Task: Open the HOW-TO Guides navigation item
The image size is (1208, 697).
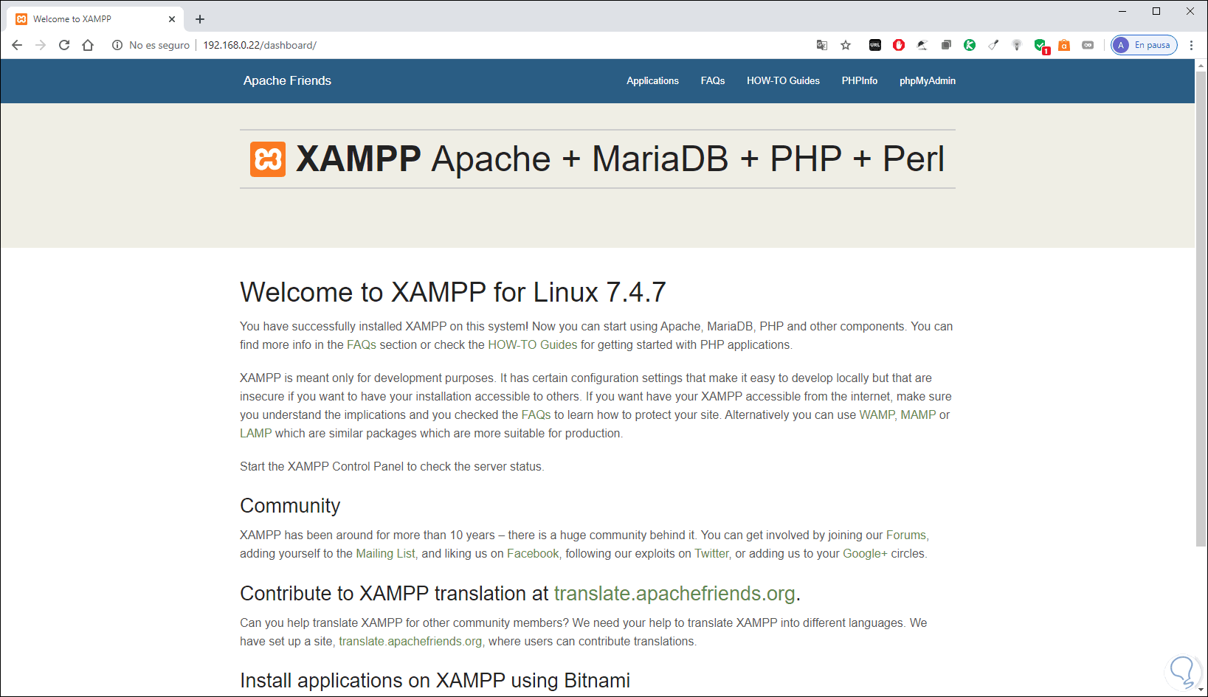Action: coord(783,80)
